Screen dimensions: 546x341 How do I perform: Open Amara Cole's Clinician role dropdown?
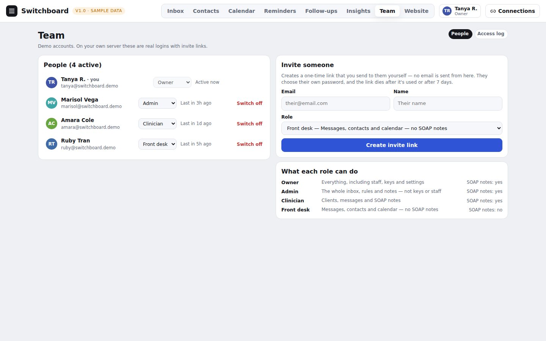point(157,124)
